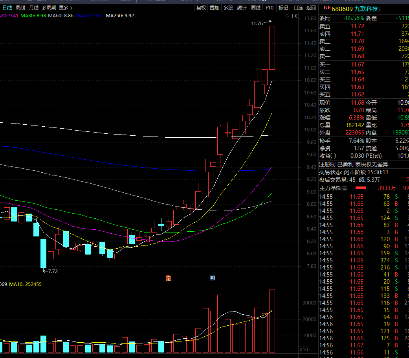Expand the 更多 period options
409x358 pixels.
(66, 8)
